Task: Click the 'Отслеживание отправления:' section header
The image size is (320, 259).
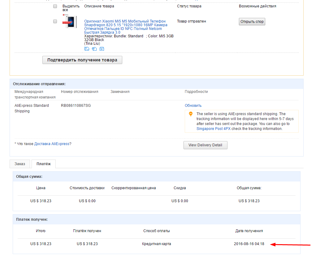Action: coord(39,84)
